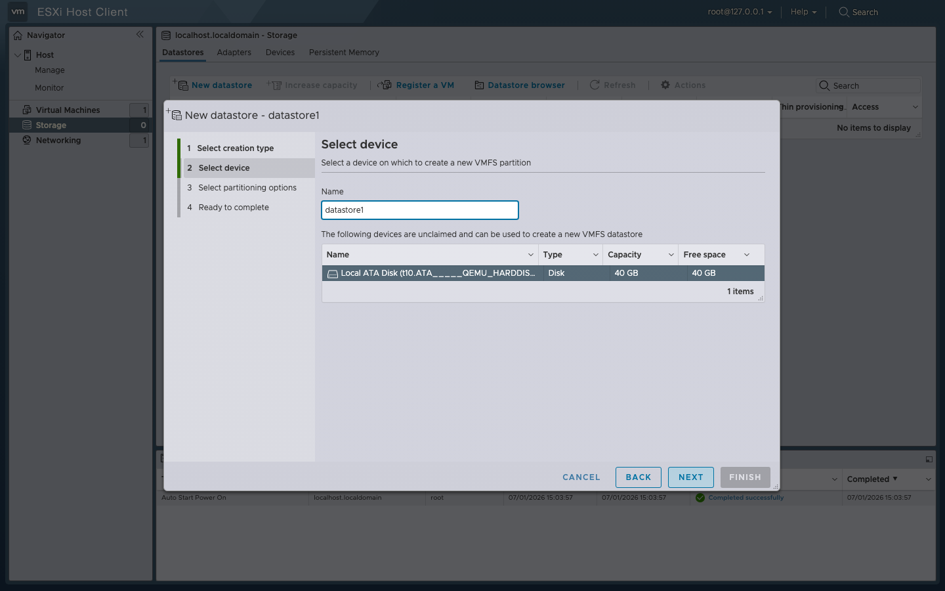The height and width of the screenshot is (591, 945).
Task: Click the Datastore browser button label
Action: pos(526,85)
